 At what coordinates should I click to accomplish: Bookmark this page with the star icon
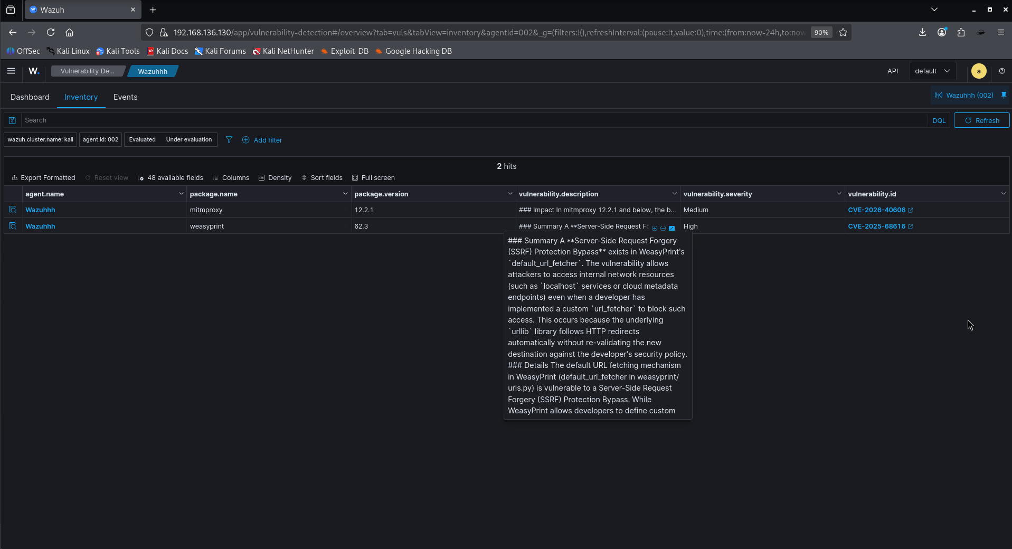(843, 32)
